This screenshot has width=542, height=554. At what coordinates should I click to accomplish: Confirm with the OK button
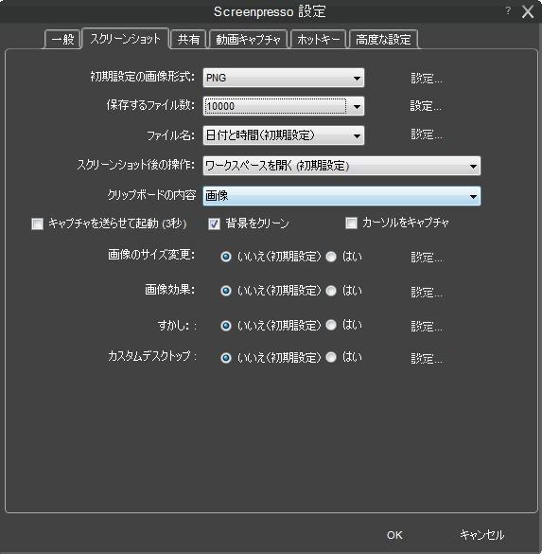[x=394, y=535]
